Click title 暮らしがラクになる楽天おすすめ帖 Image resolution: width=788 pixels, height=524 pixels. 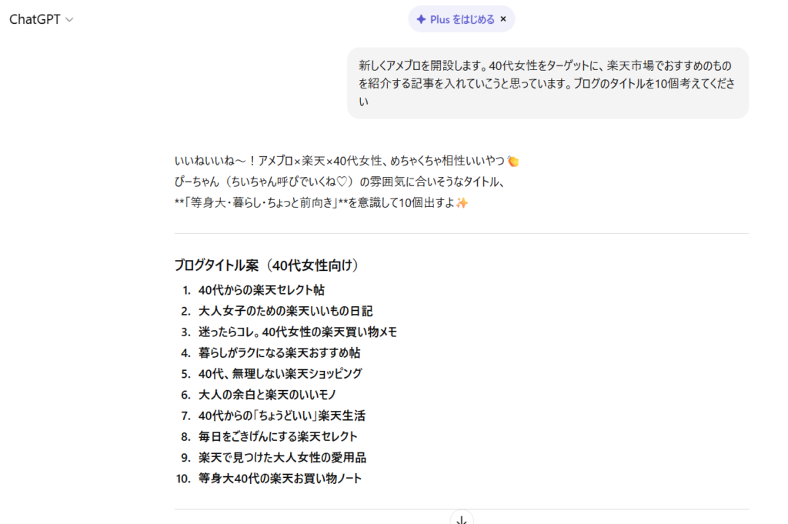(x=279, y=352)
